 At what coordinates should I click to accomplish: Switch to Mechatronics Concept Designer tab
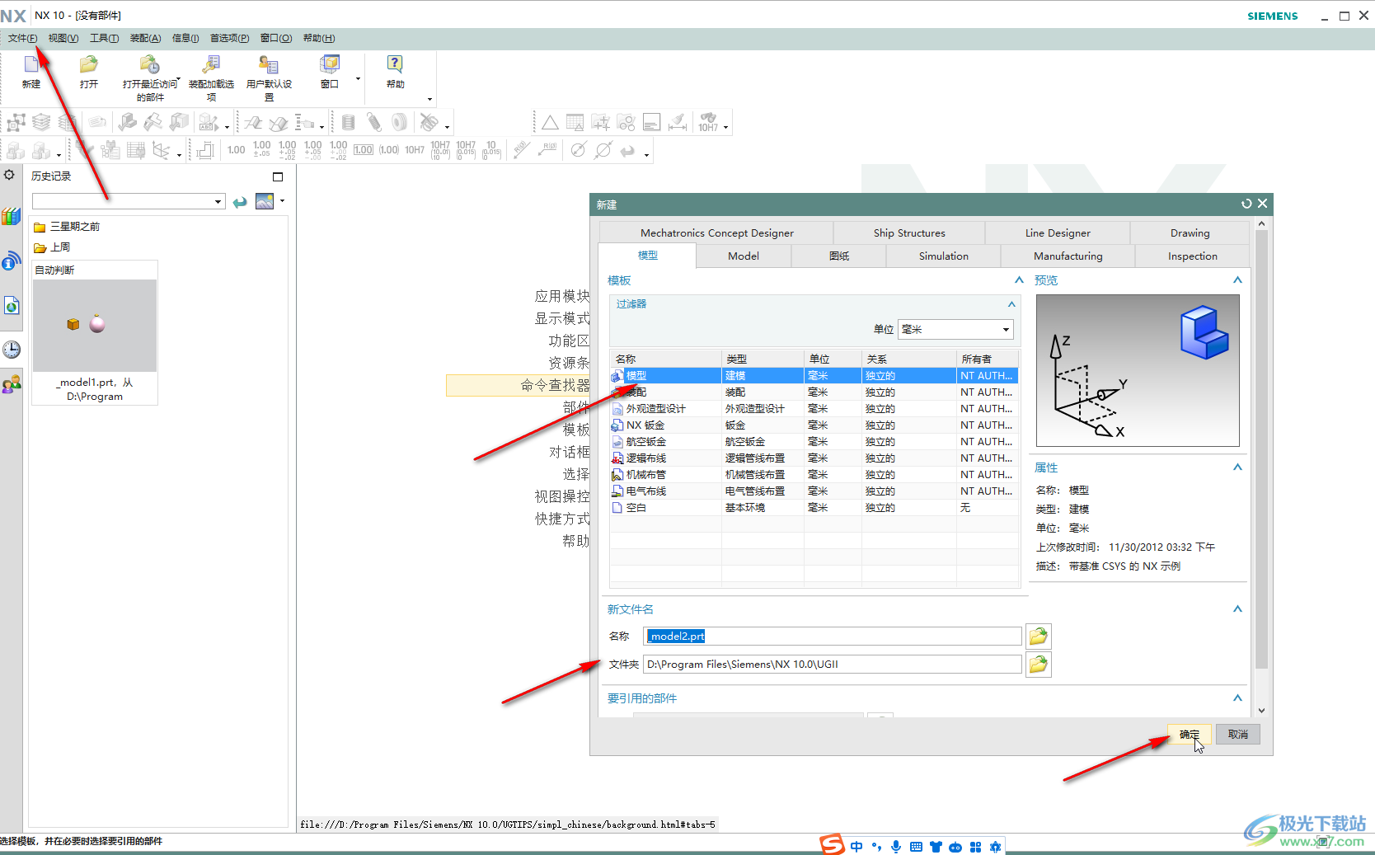coord(716,233)
